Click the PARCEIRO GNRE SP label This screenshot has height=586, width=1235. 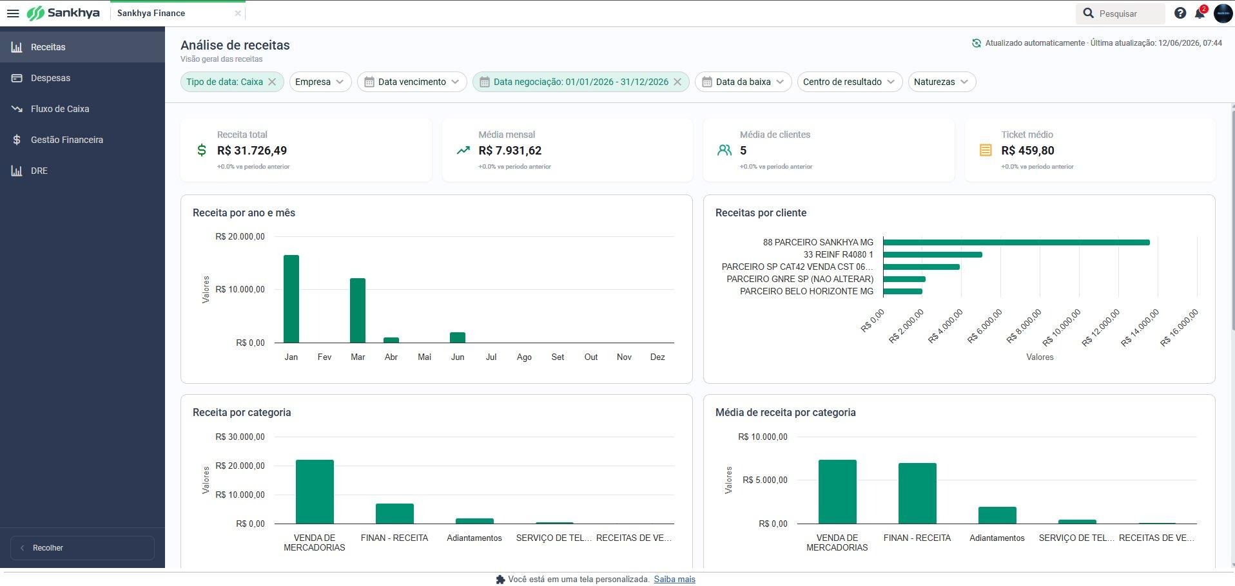pos(800,279)
